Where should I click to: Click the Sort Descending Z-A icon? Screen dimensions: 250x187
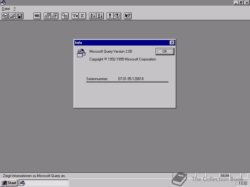pos(100,16)
